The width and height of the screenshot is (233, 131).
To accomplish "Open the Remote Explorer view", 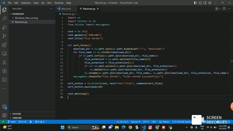I will 4,53.
